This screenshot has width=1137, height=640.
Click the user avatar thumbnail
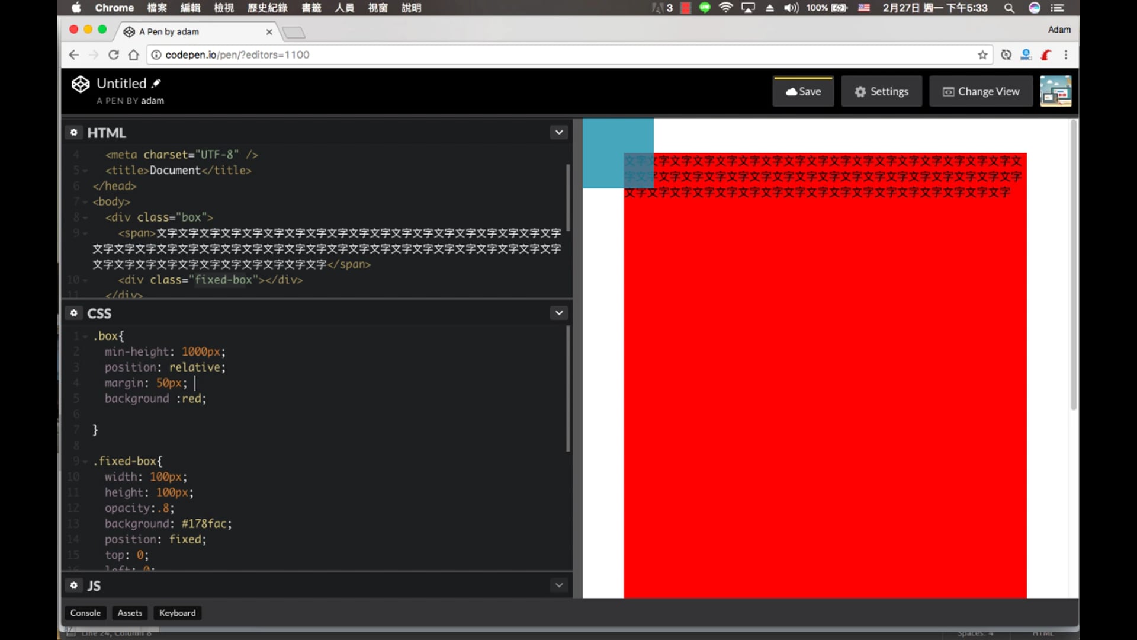pyautogui.click(x=1055, y=91)
